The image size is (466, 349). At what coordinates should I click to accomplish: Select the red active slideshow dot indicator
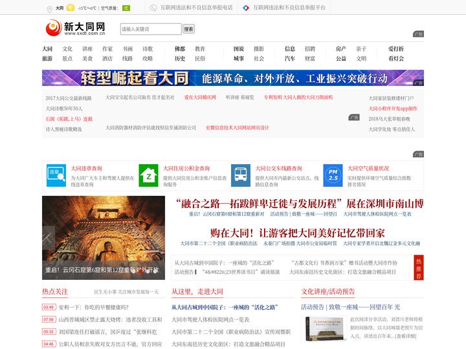pyautogui.click(x=140, y=271)
